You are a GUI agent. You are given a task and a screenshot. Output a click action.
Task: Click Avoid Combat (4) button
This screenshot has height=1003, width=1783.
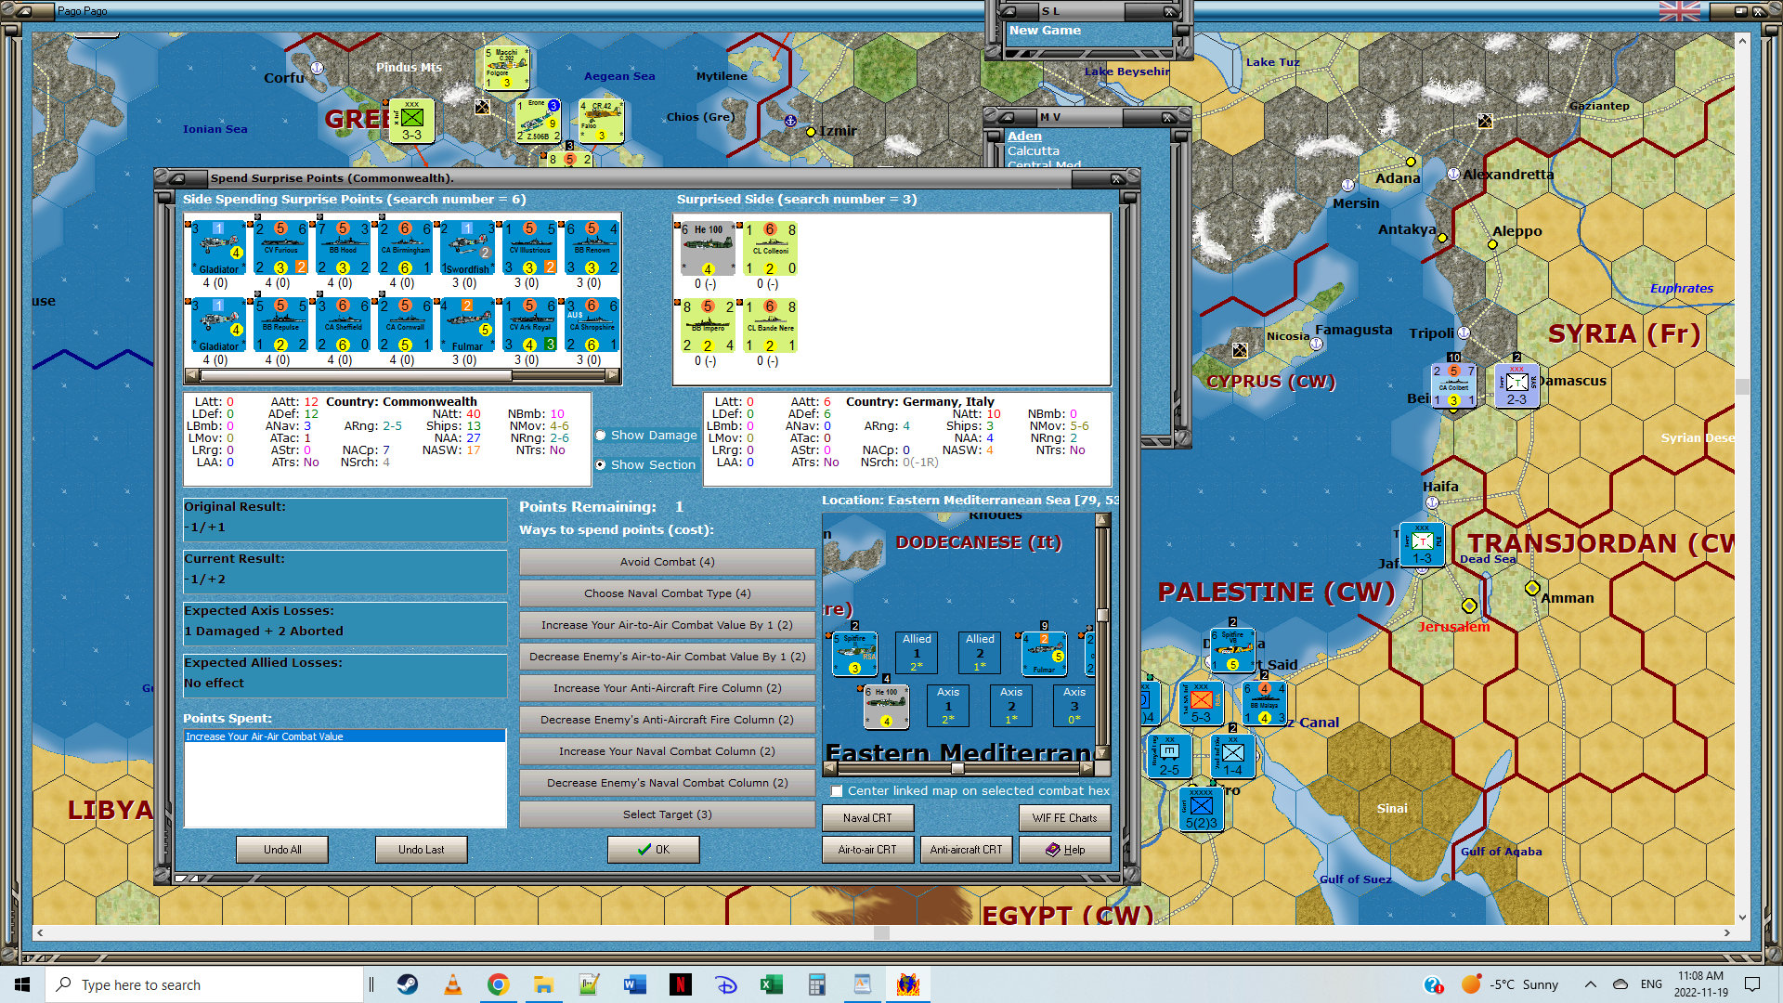pos(667,562)
